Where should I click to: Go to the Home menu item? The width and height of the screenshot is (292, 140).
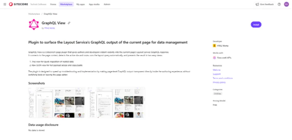click(53, 4)
